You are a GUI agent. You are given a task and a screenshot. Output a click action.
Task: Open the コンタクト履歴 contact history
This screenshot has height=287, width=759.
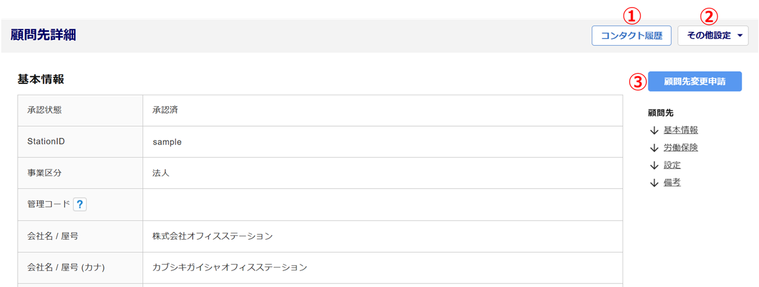pyautogui.click(x=631, y=36)
